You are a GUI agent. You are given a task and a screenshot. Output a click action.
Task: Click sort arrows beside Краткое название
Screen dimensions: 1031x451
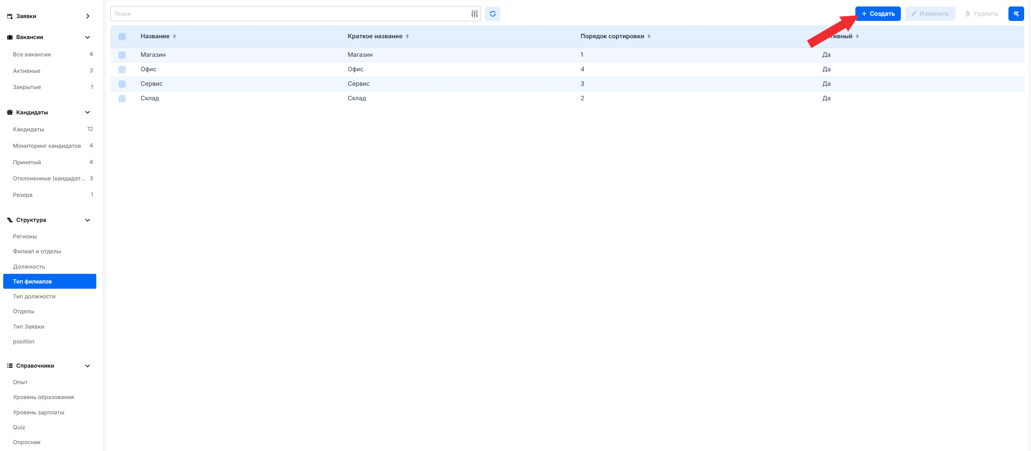[407, 36]
